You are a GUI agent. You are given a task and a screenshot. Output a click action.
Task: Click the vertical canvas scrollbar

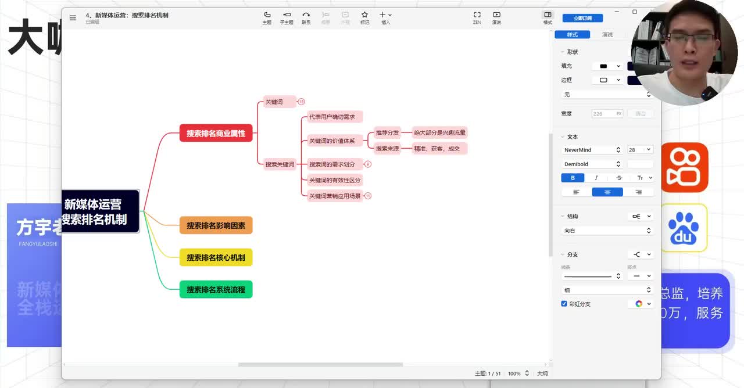pos(550,195)
